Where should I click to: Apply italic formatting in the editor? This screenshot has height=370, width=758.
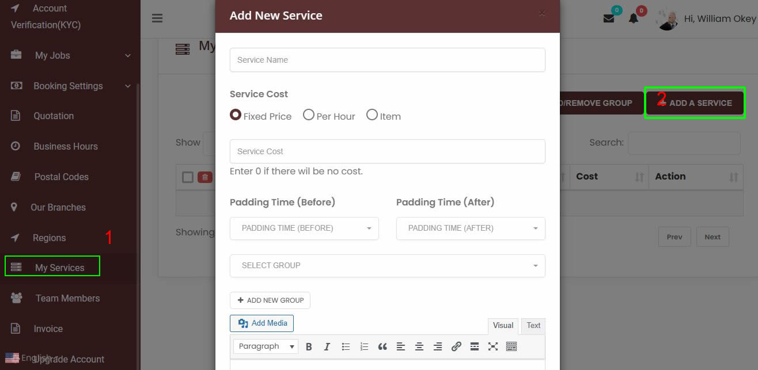327,346
